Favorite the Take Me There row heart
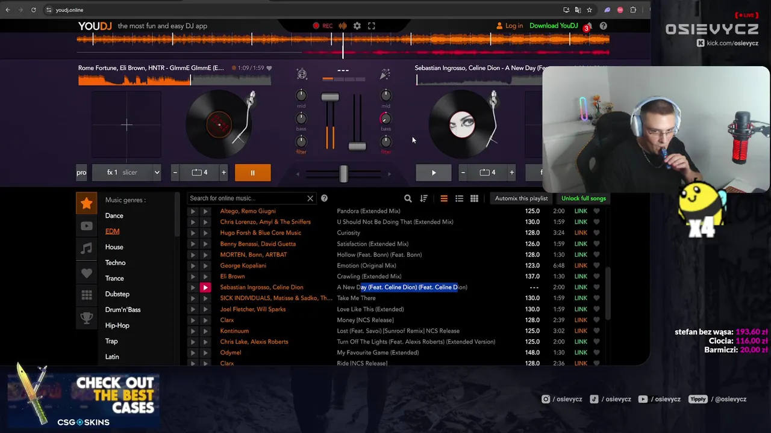This screenshot has width=771, height=433. (x=596, y=298)
